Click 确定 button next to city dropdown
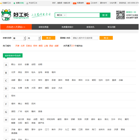This screenshot has width=140, height=140. 49,38
